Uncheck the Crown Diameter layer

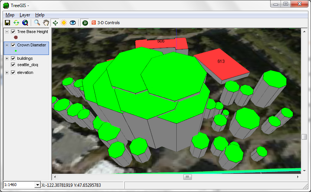pyautogui.click(x=13, y=45)
